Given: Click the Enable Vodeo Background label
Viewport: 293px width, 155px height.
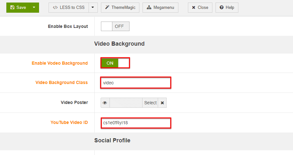Looking at the screenshot, I should point(60,63).
